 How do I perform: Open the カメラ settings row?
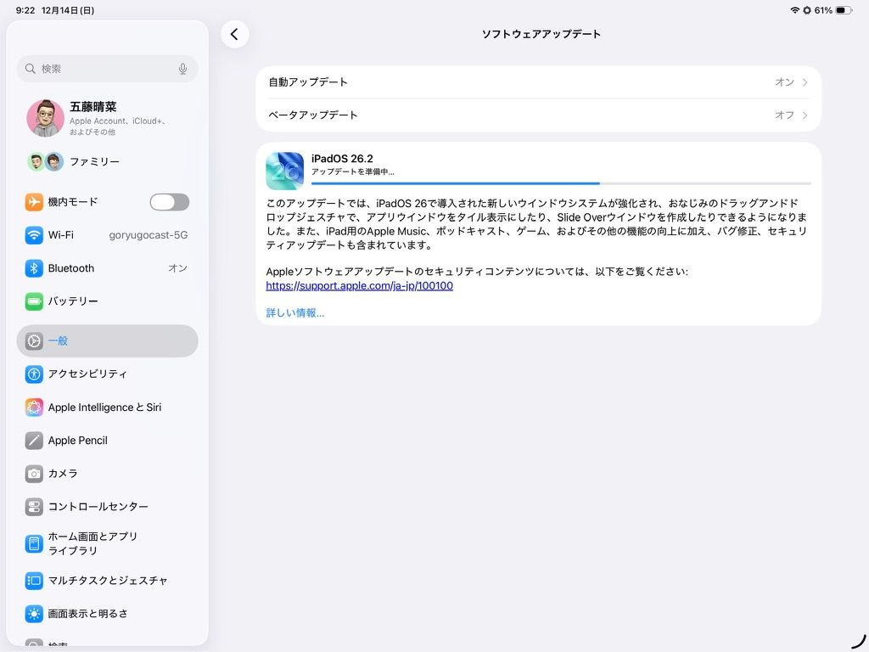[108, 474]
